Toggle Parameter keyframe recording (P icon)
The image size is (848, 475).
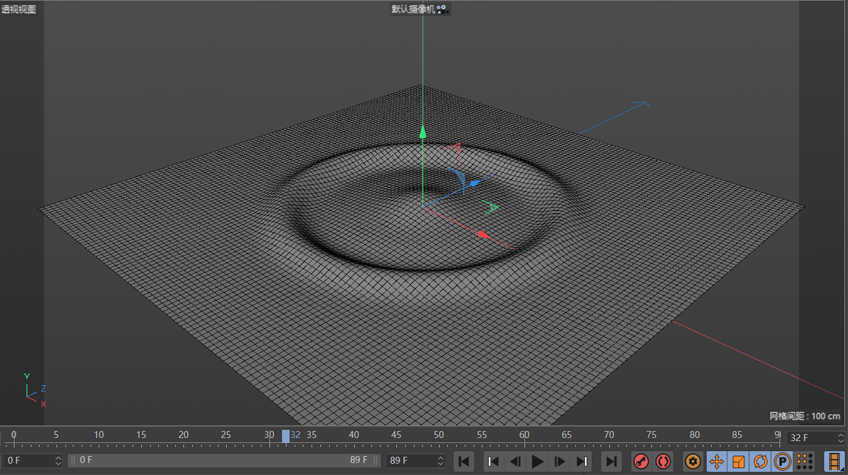tap(782, 462)
